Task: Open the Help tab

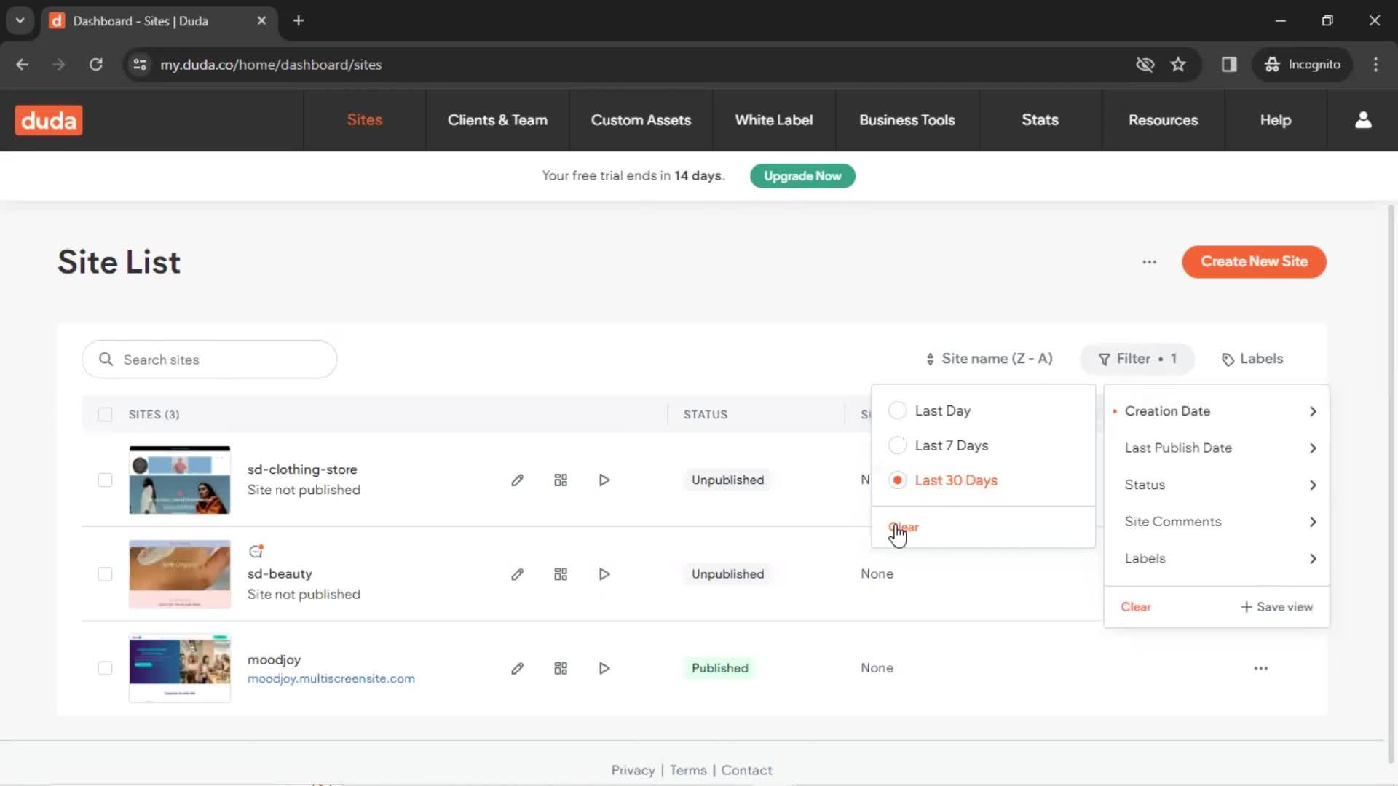Action: click(1276, 120)
